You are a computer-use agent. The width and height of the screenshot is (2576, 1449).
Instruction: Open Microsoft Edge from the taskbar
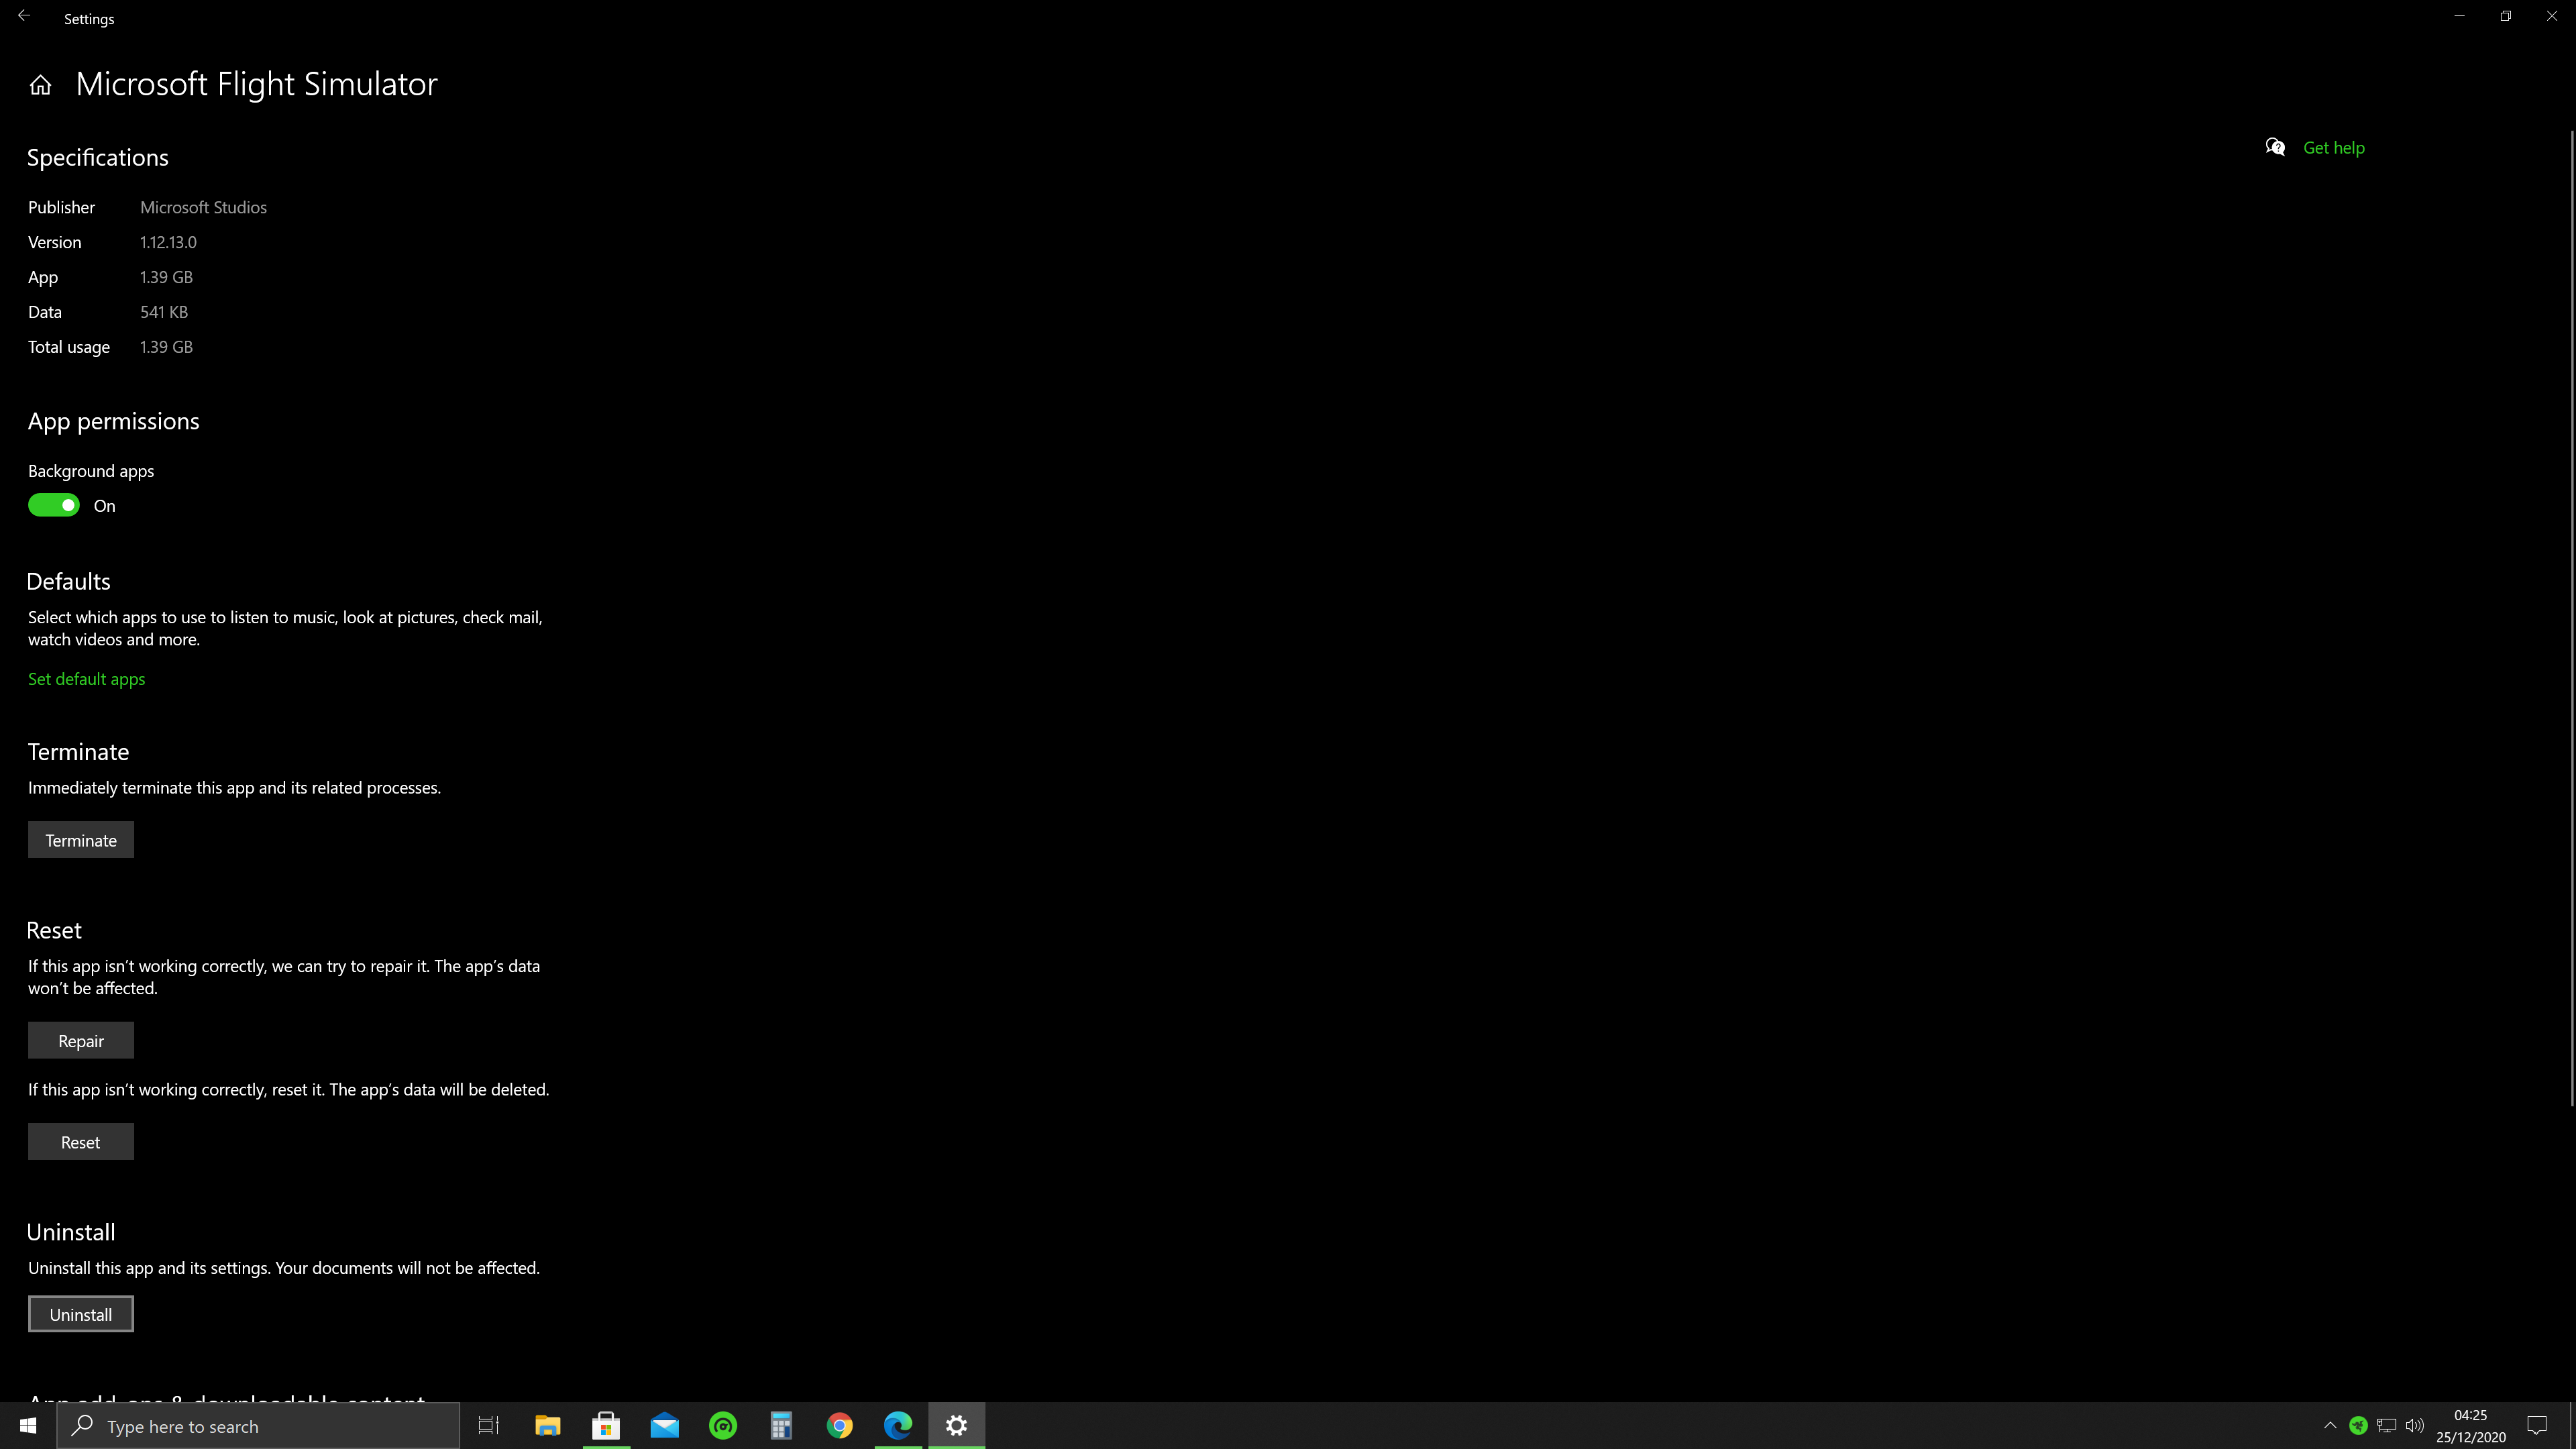(x=898, y=1425)
